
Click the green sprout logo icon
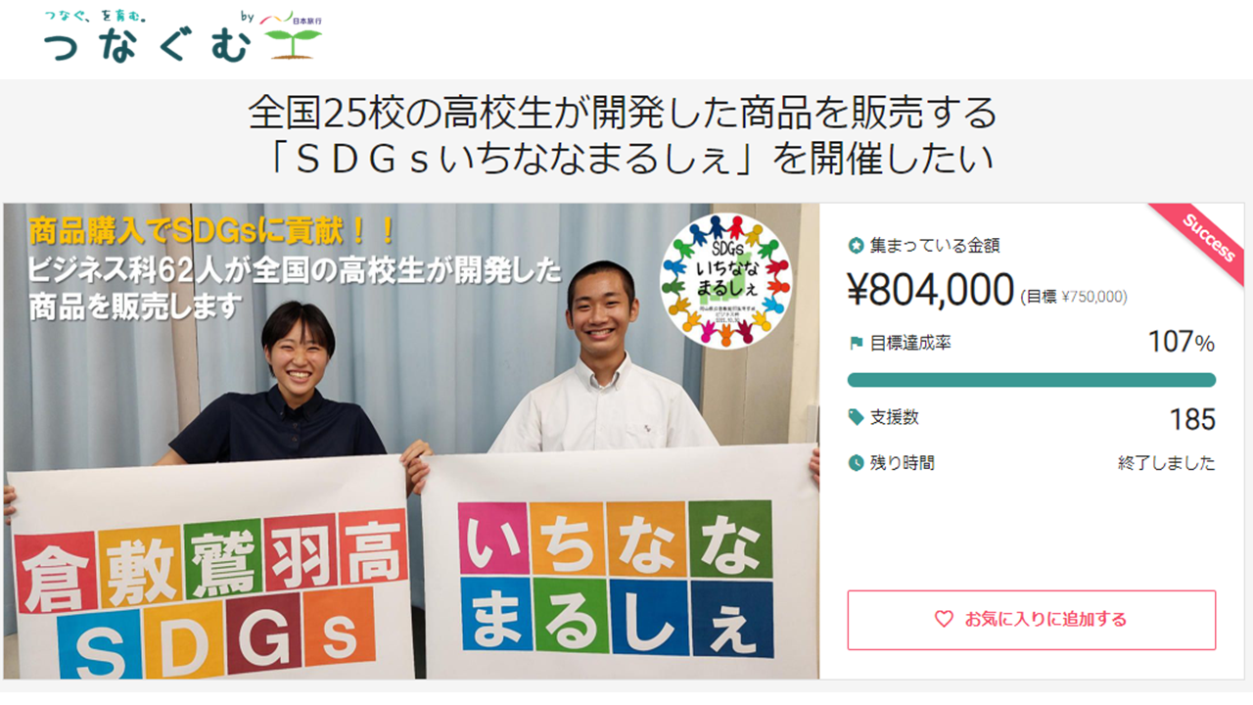pyautogui.click(x=293, y=45)
